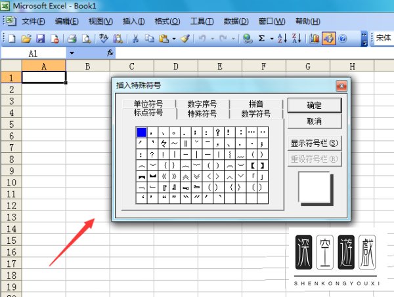Open the Name Box dropdown arrow
This screenshot has width=394, height=297.
point(72,53)
